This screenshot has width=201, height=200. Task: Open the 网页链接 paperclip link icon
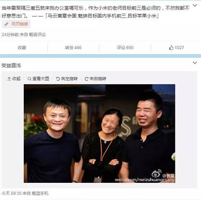6,24
